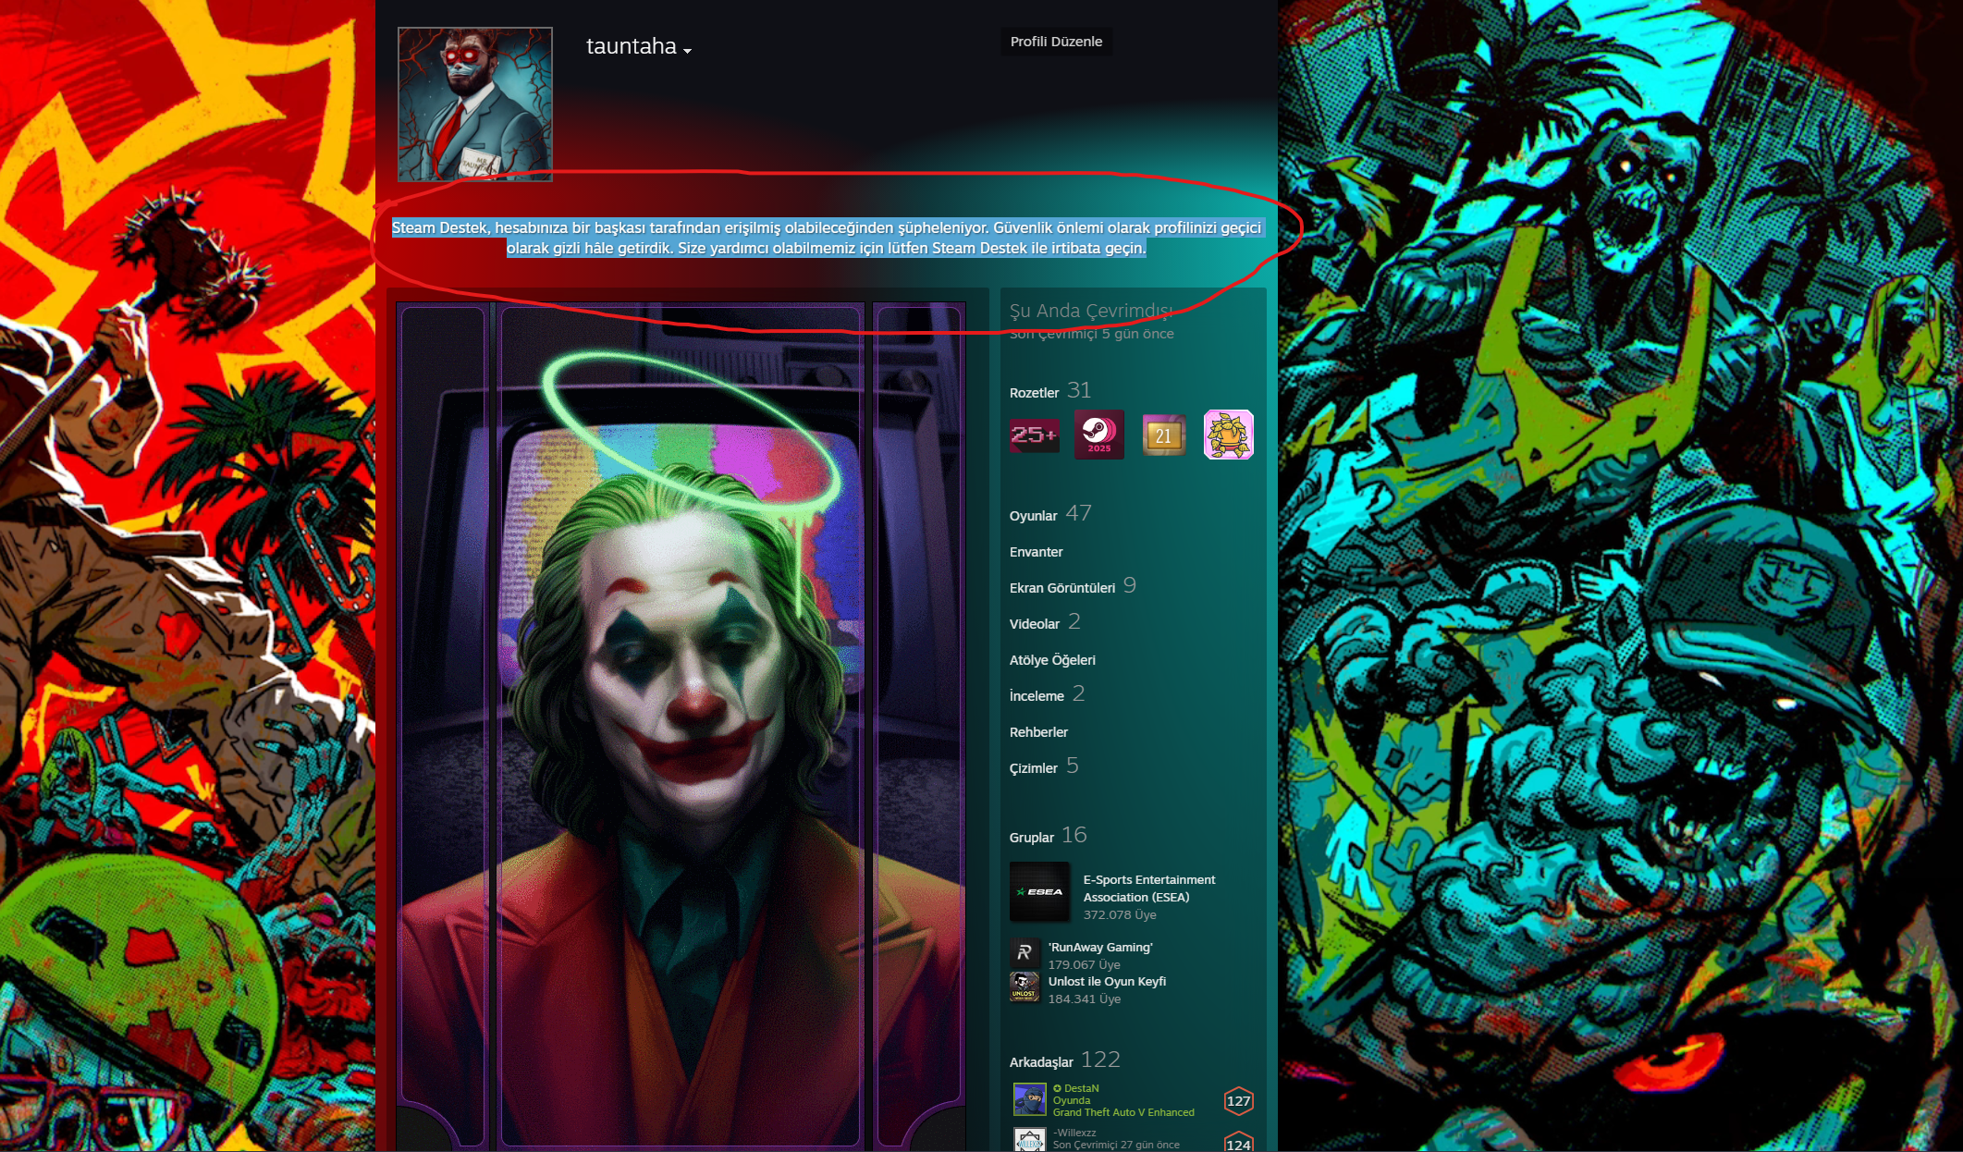Open the Çizimler artwork link
The image size is (1963, 1152).
(x=1034, y=768)
